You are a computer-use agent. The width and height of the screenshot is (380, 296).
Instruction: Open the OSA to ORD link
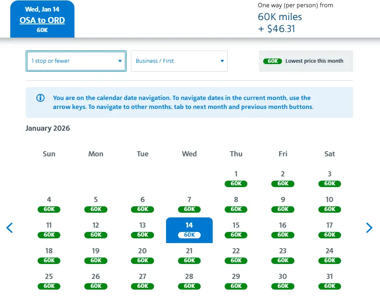[42, 20]
